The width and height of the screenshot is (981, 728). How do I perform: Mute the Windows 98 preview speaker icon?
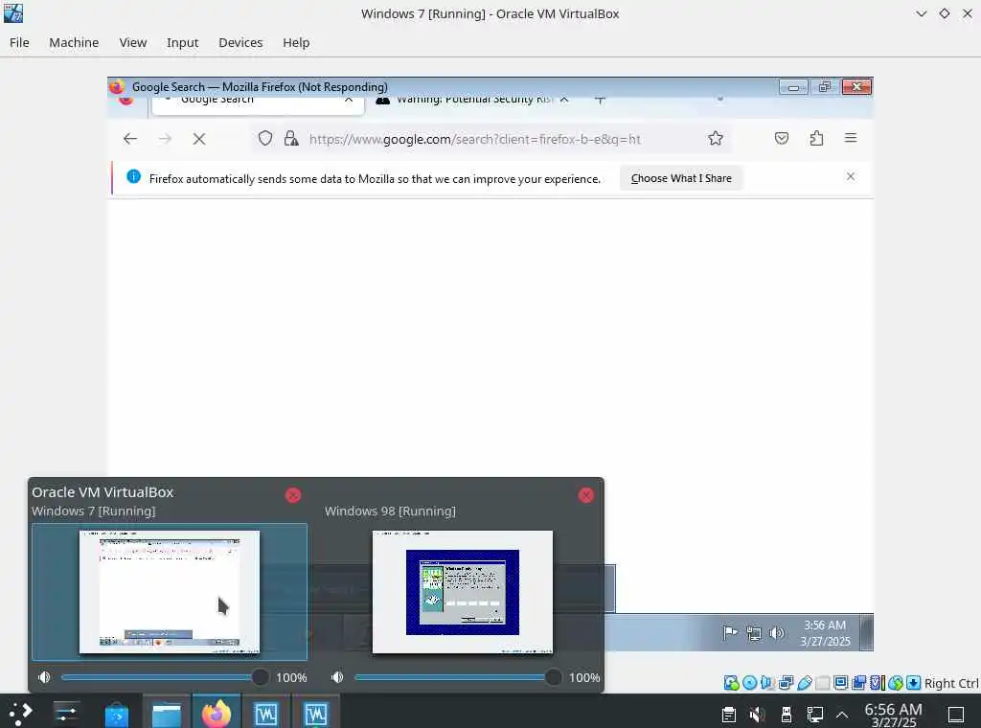point(337,677)
